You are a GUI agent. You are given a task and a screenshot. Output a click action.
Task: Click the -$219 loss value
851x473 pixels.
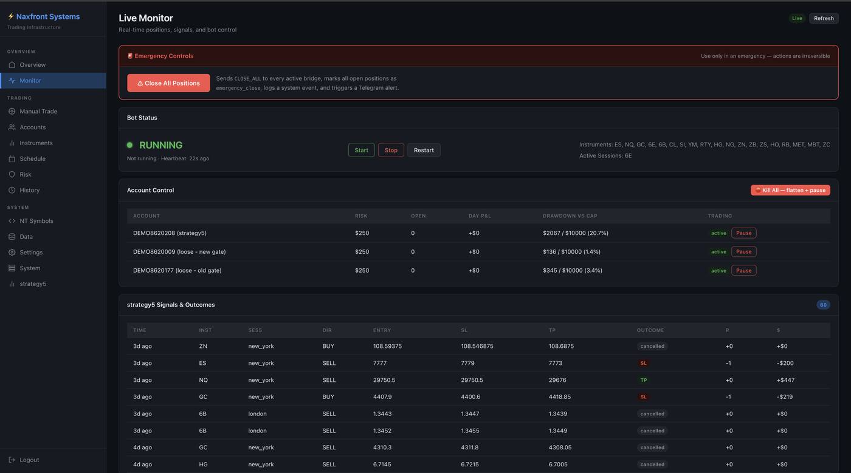(785, 397)
